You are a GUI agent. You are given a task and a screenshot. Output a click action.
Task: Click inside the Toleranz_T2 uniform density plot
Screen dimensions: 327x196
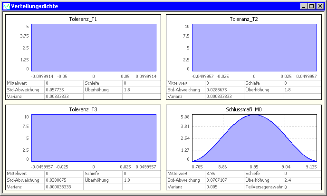254,48
